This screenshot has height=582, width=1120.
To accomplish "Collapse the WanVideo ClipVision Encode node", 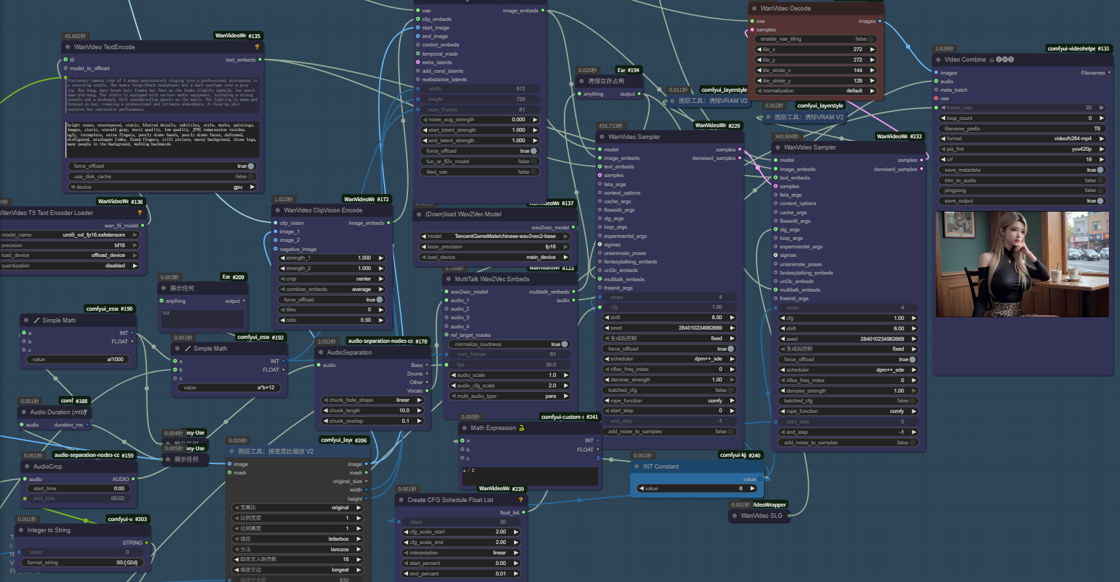I will [x=276, y=210].
